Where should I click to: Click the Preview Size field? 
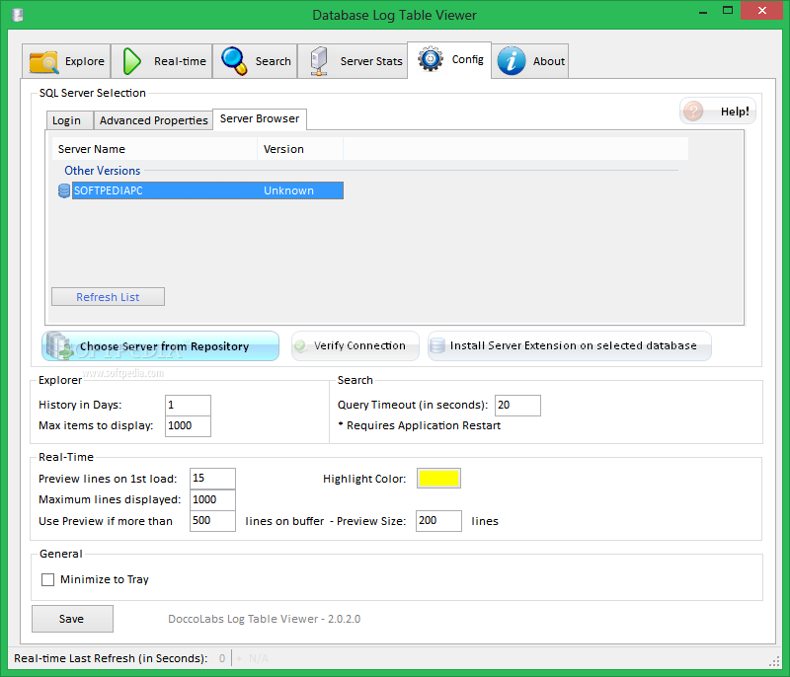click(438, 521)
